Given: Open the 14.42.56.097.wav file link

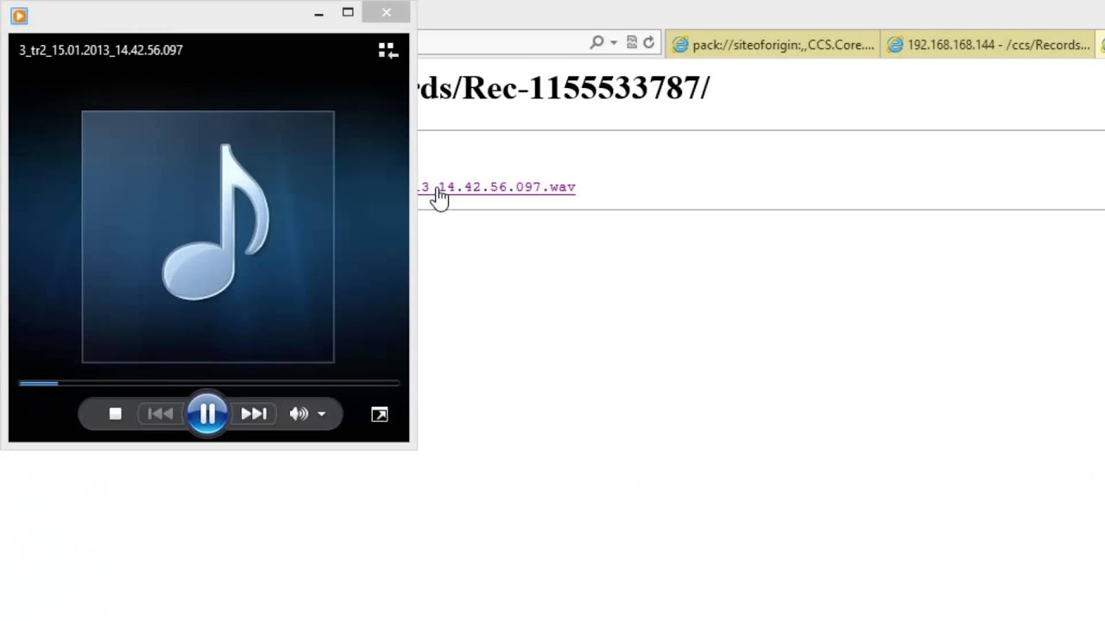Looking at the screenshot, I should click(496, 187).
